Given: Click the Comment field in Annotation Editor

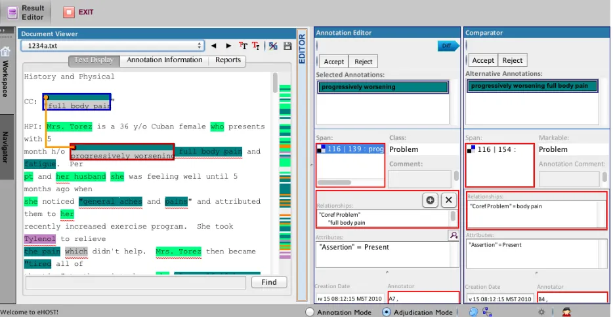Looking at the screenshot, I should click(x=419, y=179).
